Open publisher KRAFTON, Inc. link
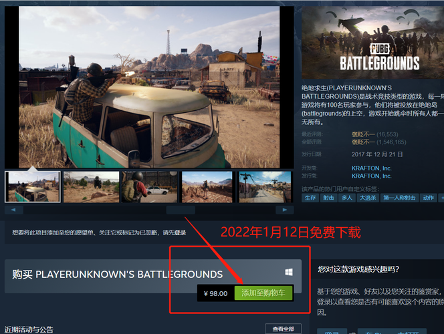This screenshot has width=444, height=334. click(372, 176)
